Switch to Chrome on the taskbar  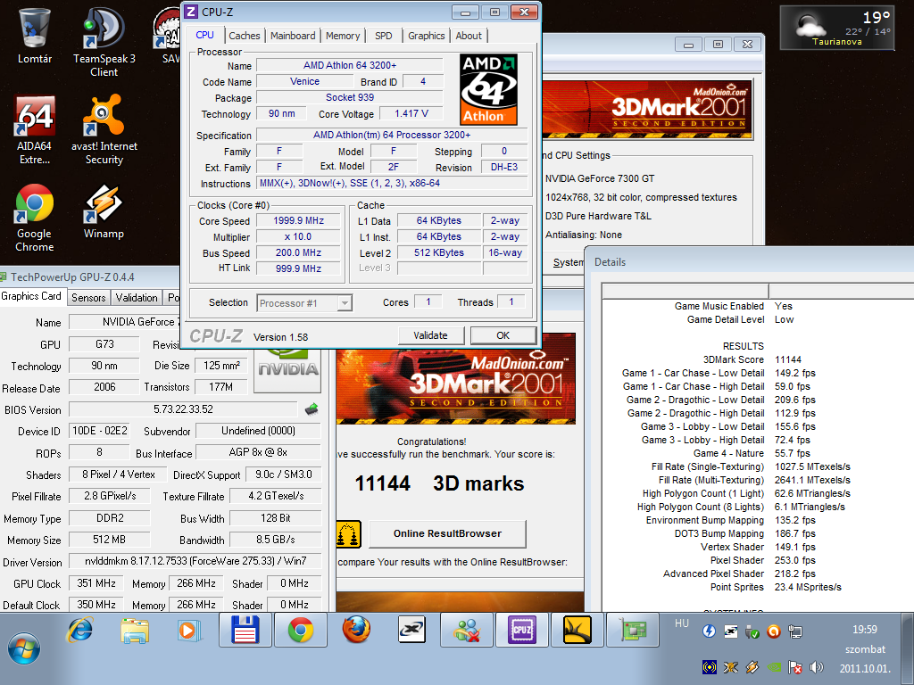coord(301,631)
